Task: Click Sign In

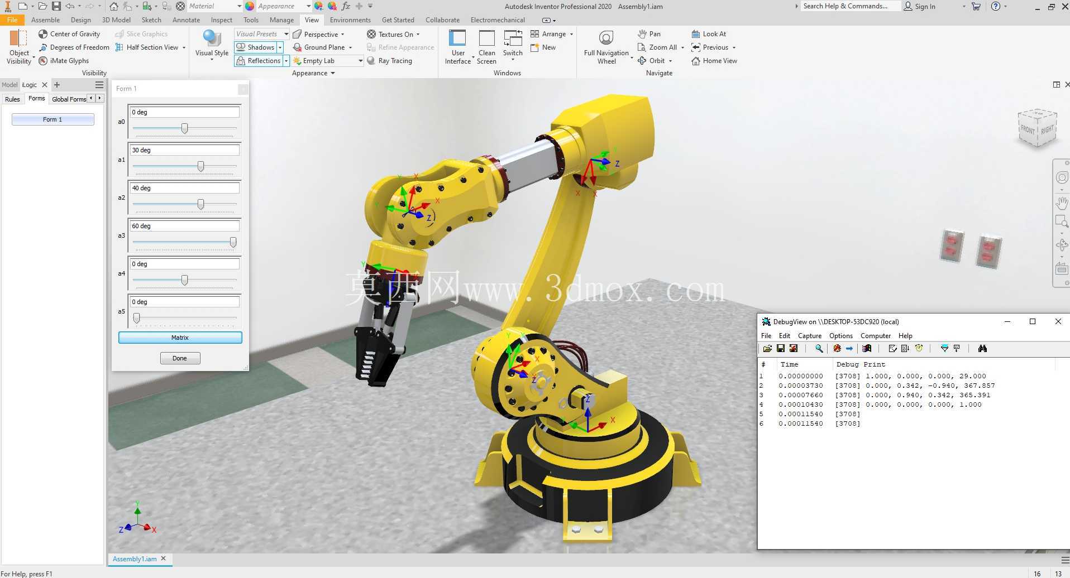Action: click(x=920, y=6)
